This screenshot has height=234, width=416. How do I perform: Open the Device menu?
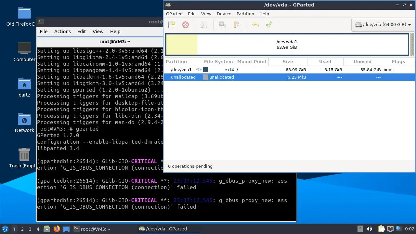tap(224, 14)
